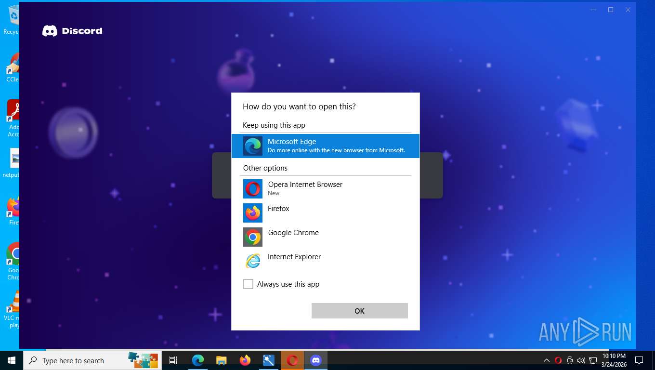Choose Internet Explorer option
This screenshot has height=370, width=655.
click(325, 261)
